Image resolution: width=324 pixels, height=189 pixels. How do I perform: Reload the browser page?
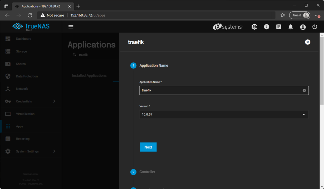point(30,15)
